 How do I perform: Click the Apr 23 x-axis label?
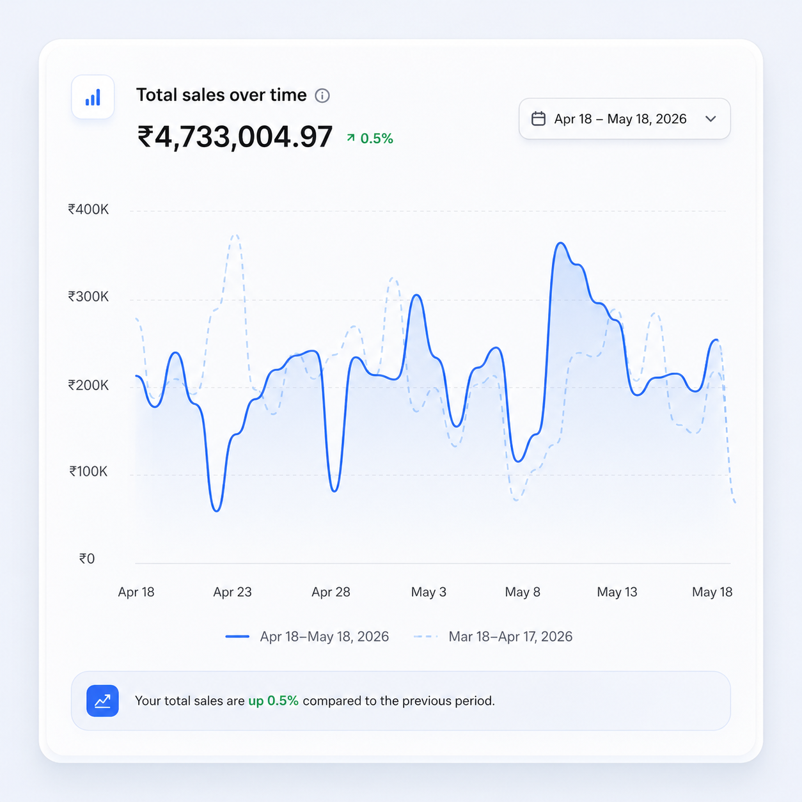coord(232,592)
